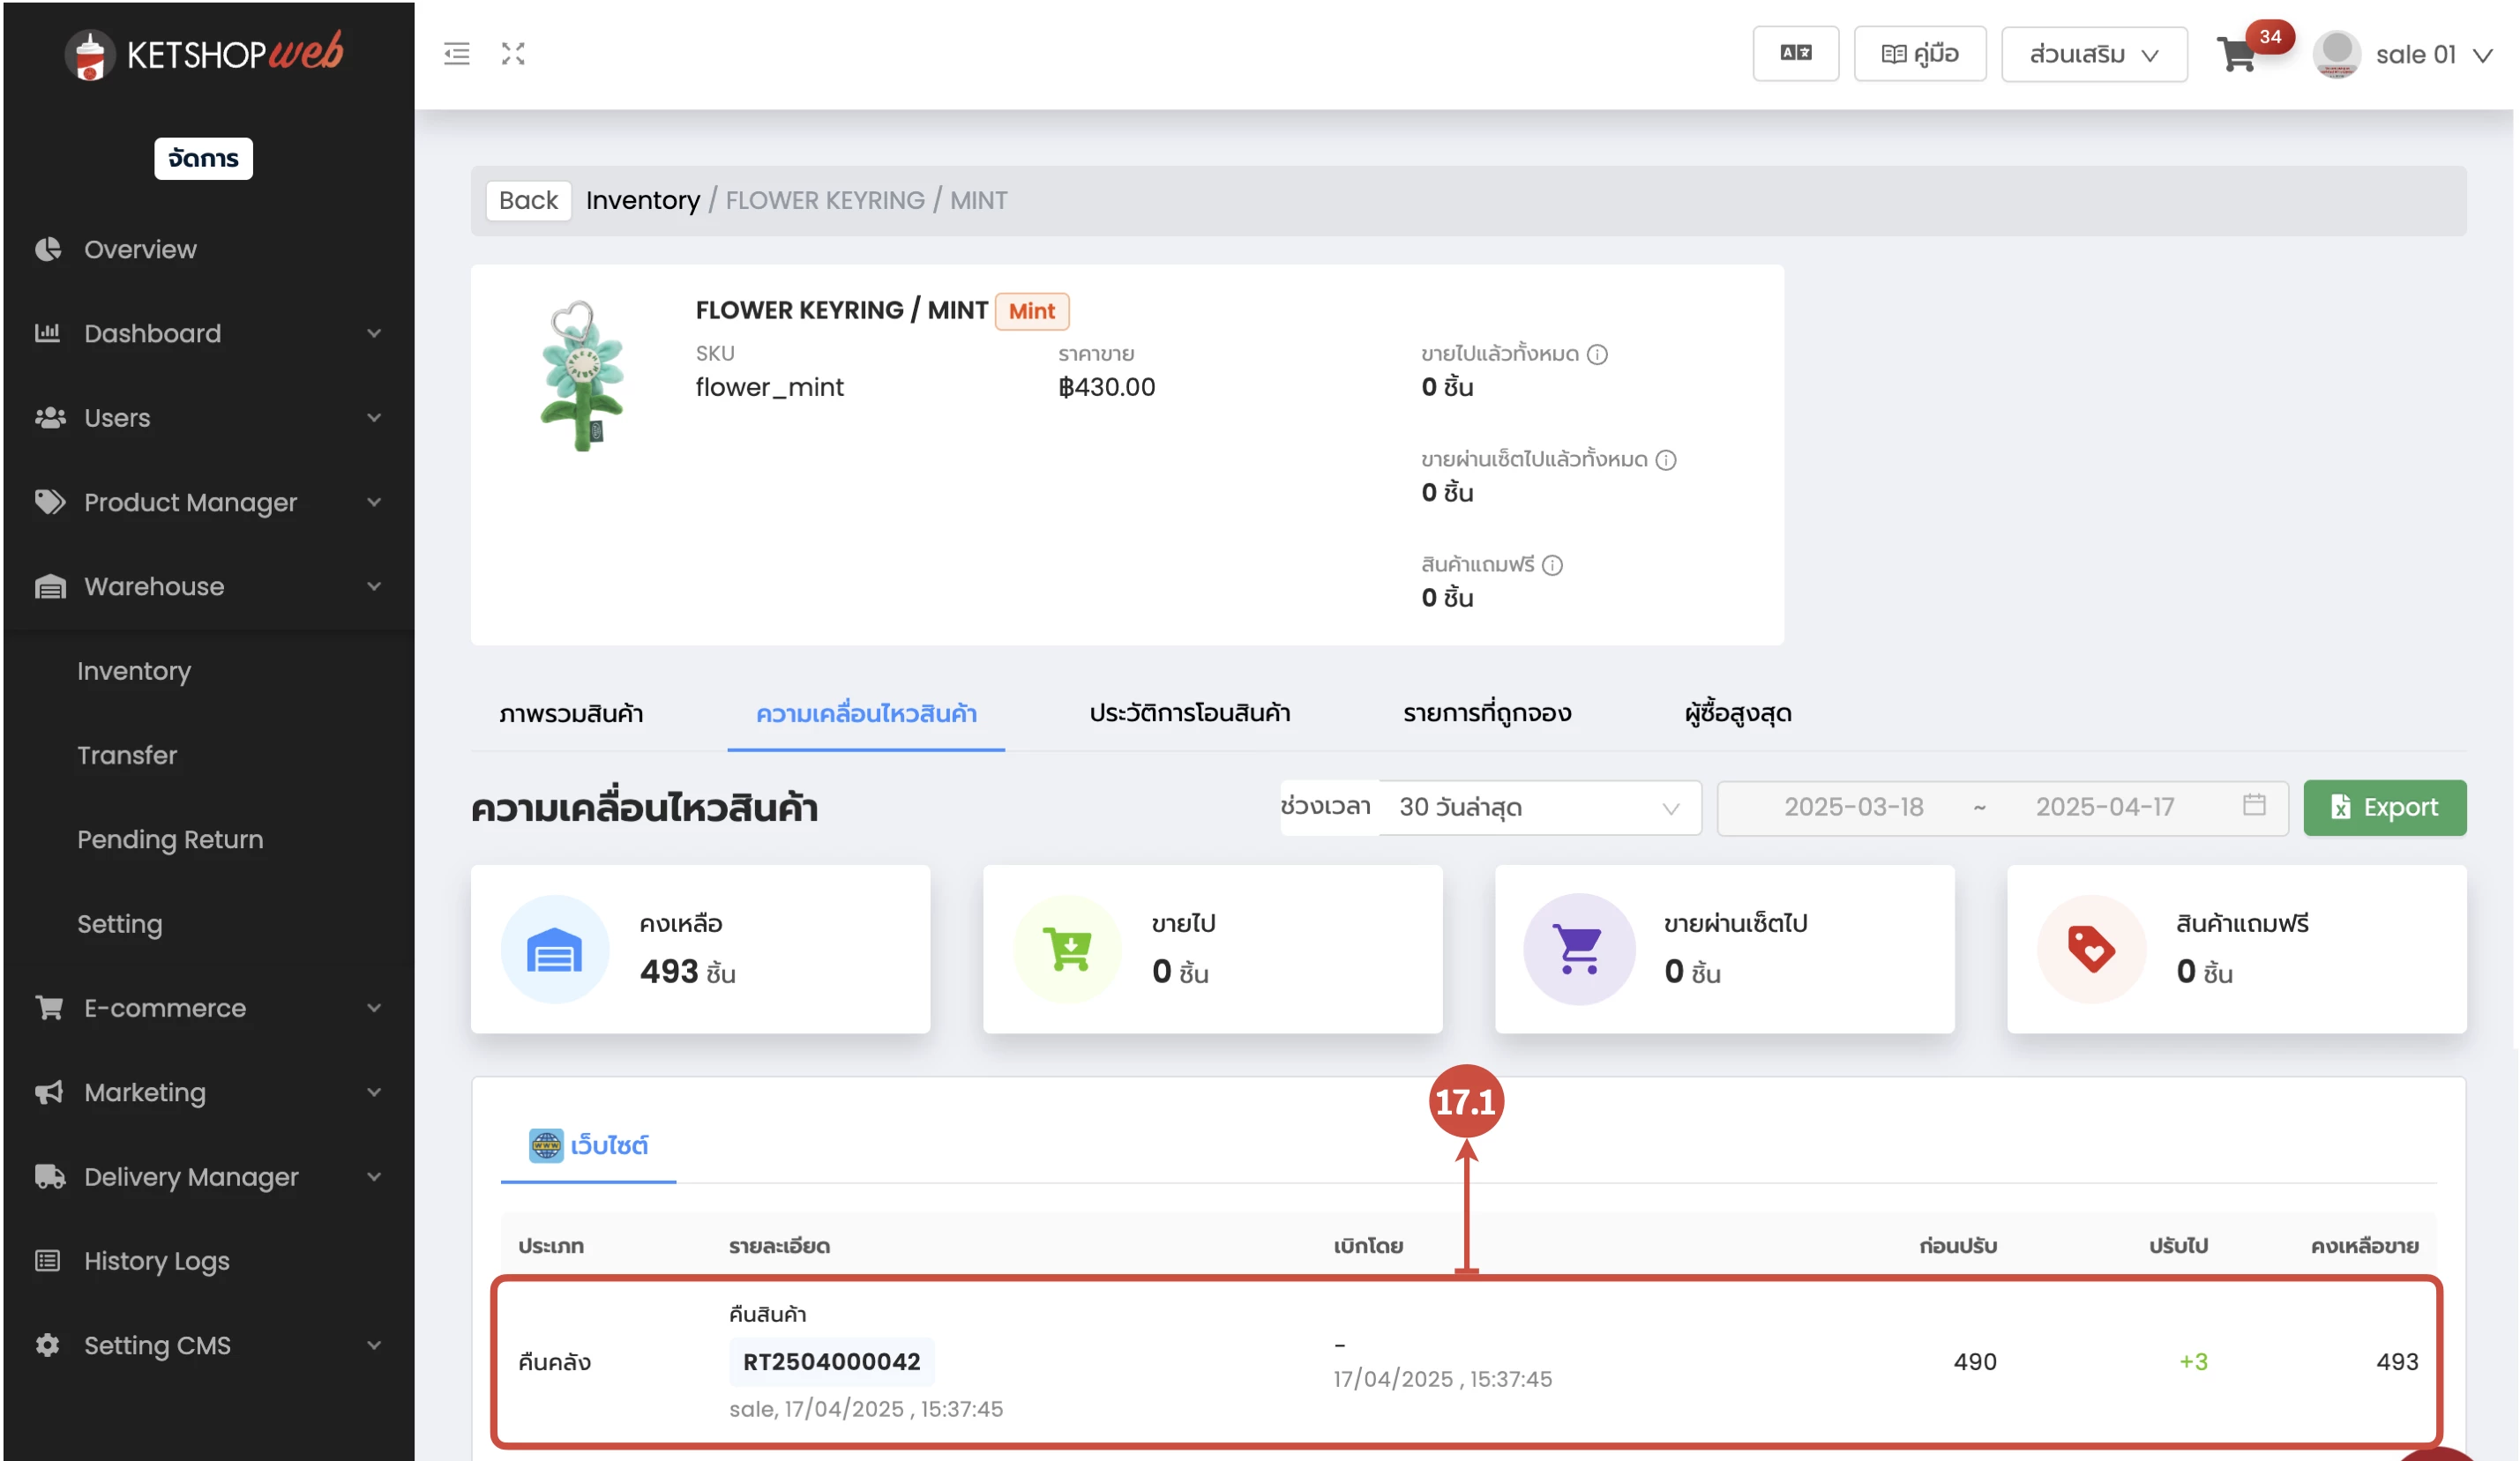Open the ส่วนเสริม dropdown menu

tap(2093, 54)
